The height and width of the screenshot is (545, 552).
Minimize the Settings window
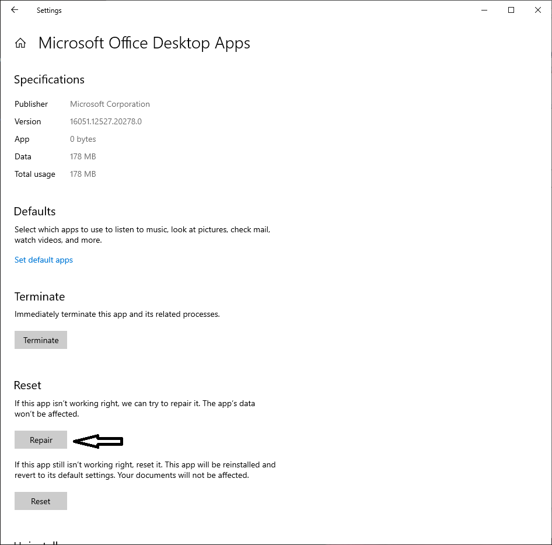point(484,10)
